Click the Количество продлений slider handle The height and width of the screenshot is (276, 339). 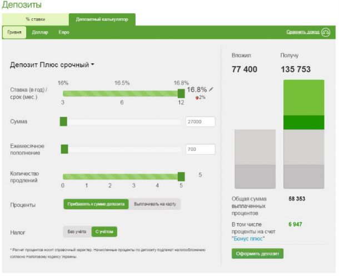(181, 176)
